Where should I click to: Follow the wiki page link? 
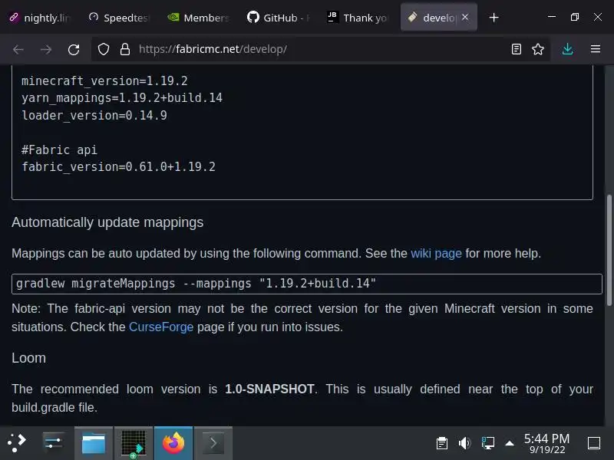[436, 254]
